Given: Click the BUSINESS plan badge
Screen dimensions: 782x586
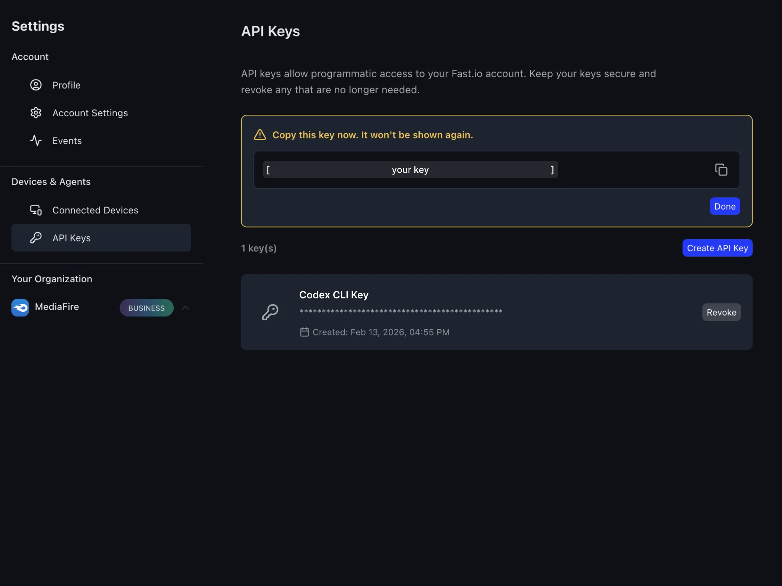Looking at the screenshot, I should [146, 308].
